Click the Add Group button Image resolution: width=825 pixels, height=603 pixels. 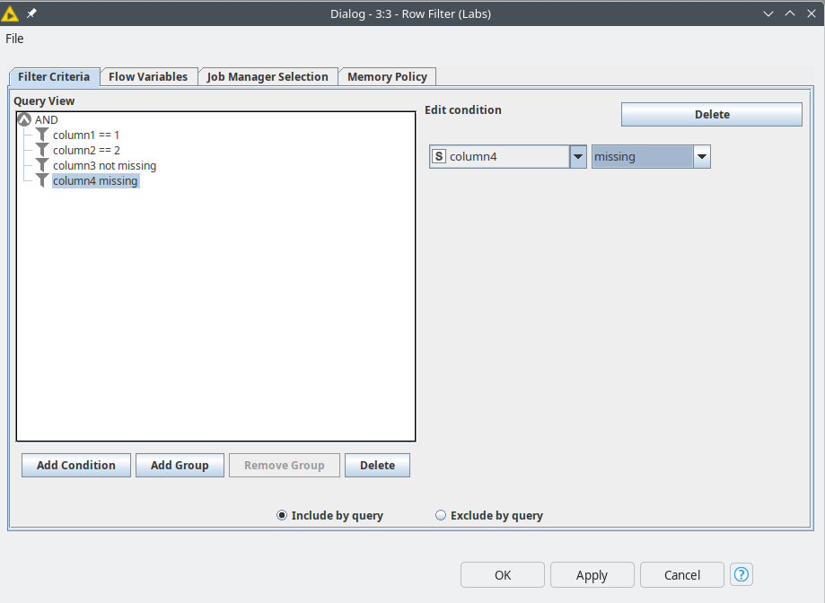pos(180,466)
